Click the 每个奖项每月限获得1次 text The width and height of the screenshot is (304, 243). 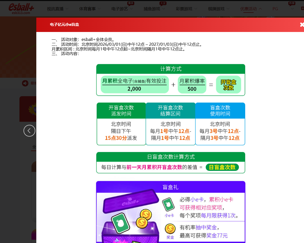point(209,215)
